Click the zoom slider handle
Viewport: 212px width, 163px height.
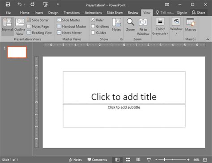point(164,160)
